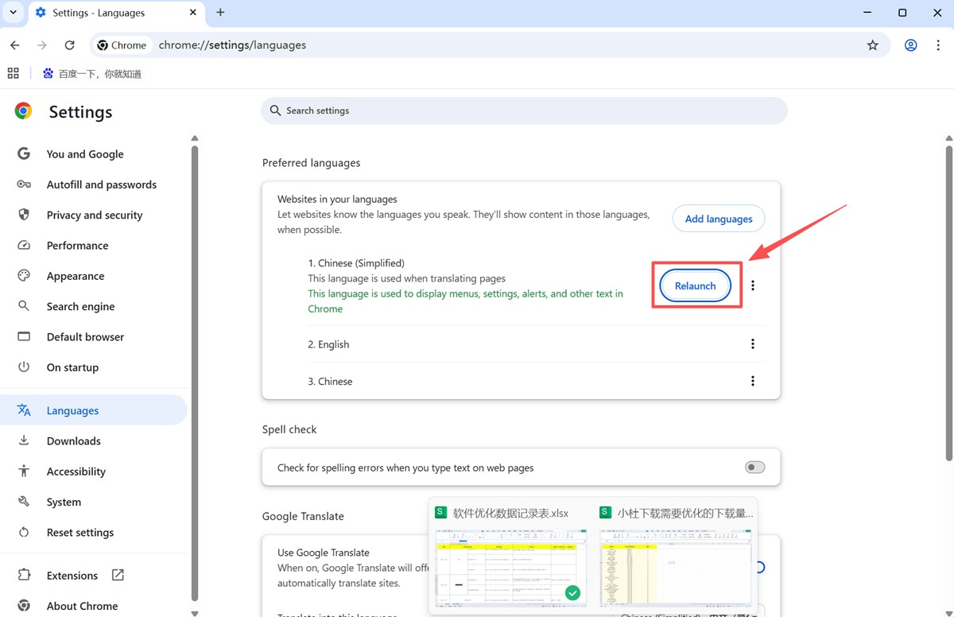Go to Privacy and security settings
954x617 pixels.
point(94,215)
